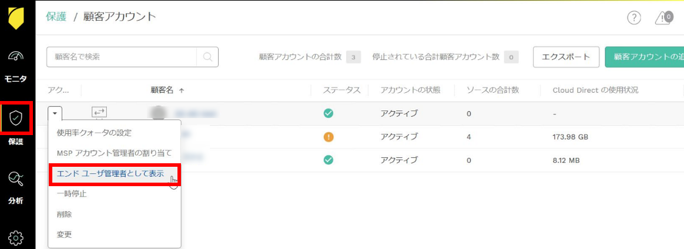Click the 保護 breadcrumb link
This screenshot has width=684, height=249.
pos(56,16)
